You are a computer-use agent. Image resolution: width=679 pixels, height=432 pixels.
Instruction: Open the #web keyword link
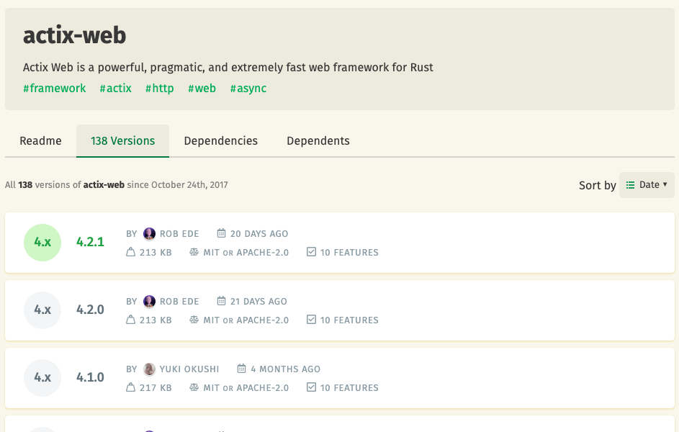coord(202,89)
